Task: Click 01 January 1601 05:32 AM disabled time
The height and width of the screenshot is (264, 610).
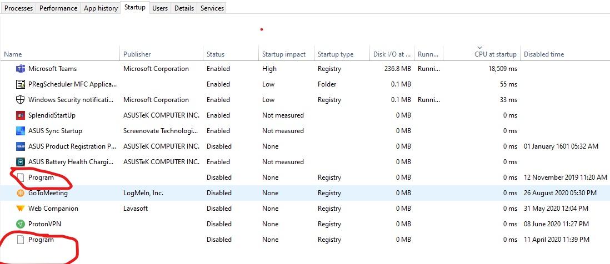Action: point(561,146)
